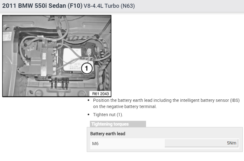Click the Tightening torques header
The width and height of the screenshot is (244, 161).
click(x=110, y=124)
